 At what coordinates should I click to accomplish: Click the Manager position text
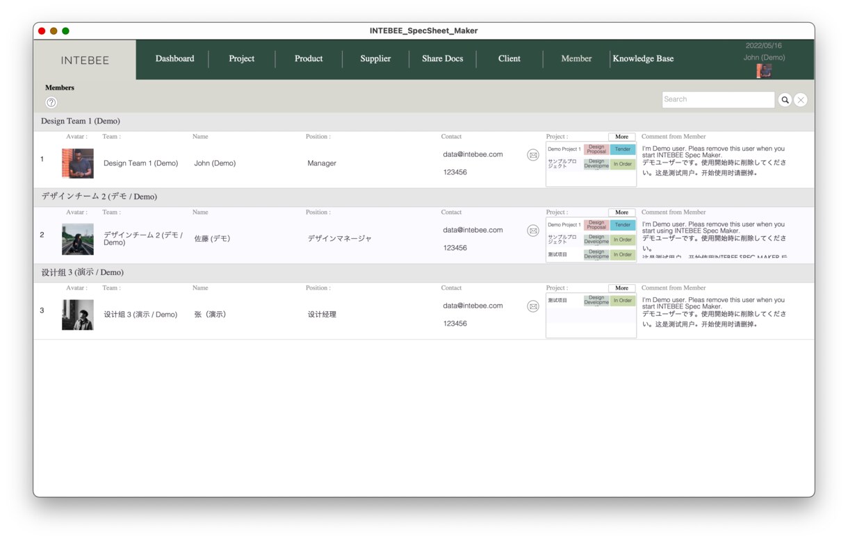pyautogui.click(x=322, y=163)
